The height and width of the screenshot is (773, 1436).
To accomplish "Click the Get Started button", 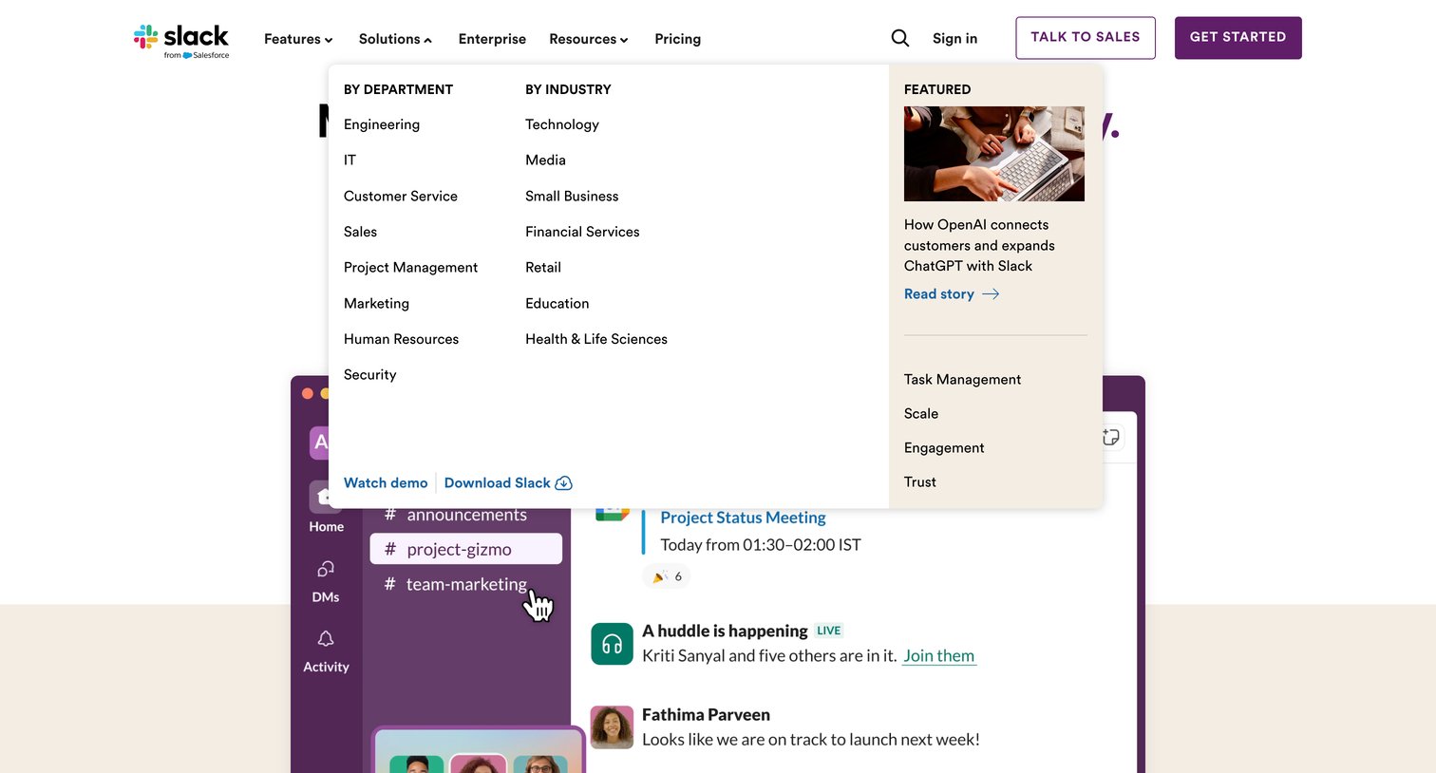I will point(1238,38).
